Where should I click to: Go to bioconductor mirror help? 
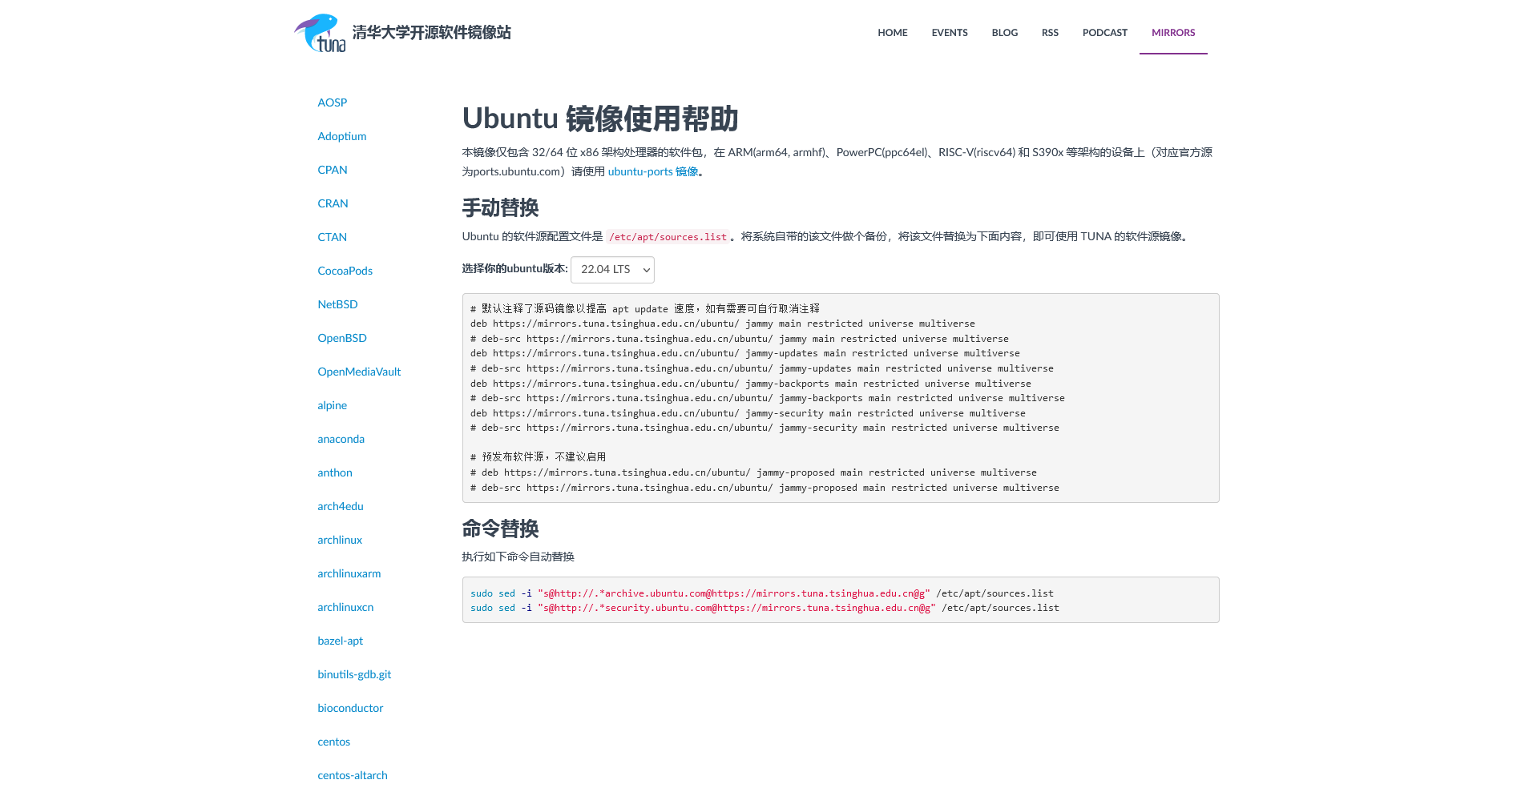350,708
